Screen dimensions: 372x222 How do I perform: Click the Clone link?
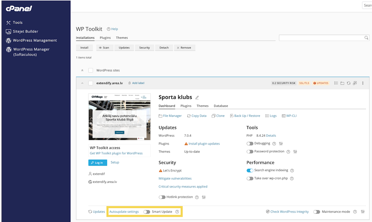(218, 116)
